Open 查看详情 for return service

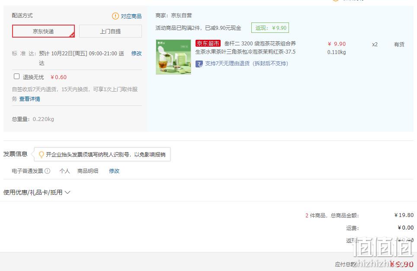[29, 99]
